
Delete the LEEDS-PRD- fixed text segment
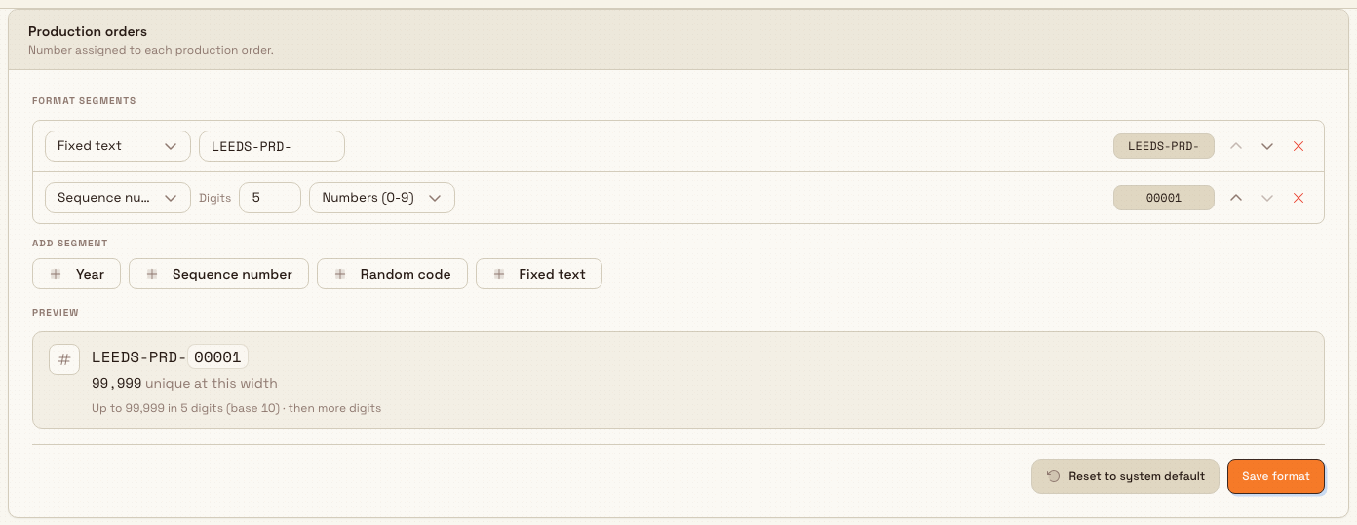(1299, 146)
